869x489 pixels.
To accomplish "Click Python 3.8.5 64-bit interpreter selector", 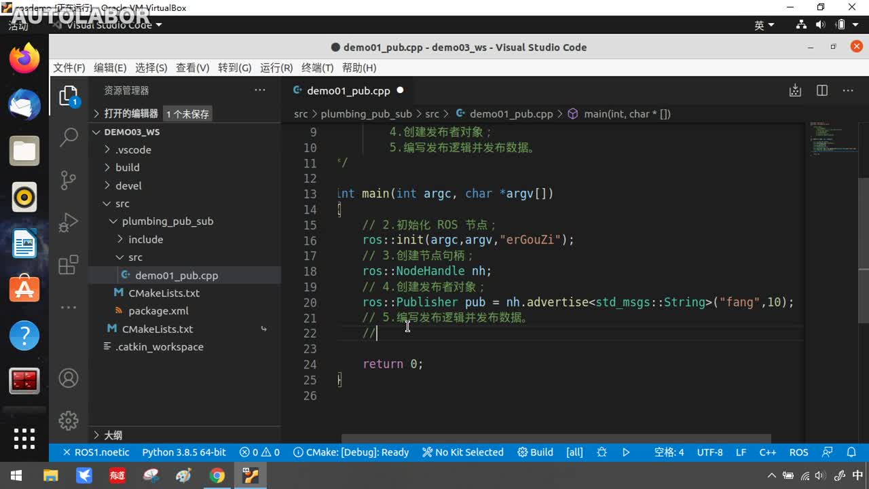I will [x=184, y=452].
